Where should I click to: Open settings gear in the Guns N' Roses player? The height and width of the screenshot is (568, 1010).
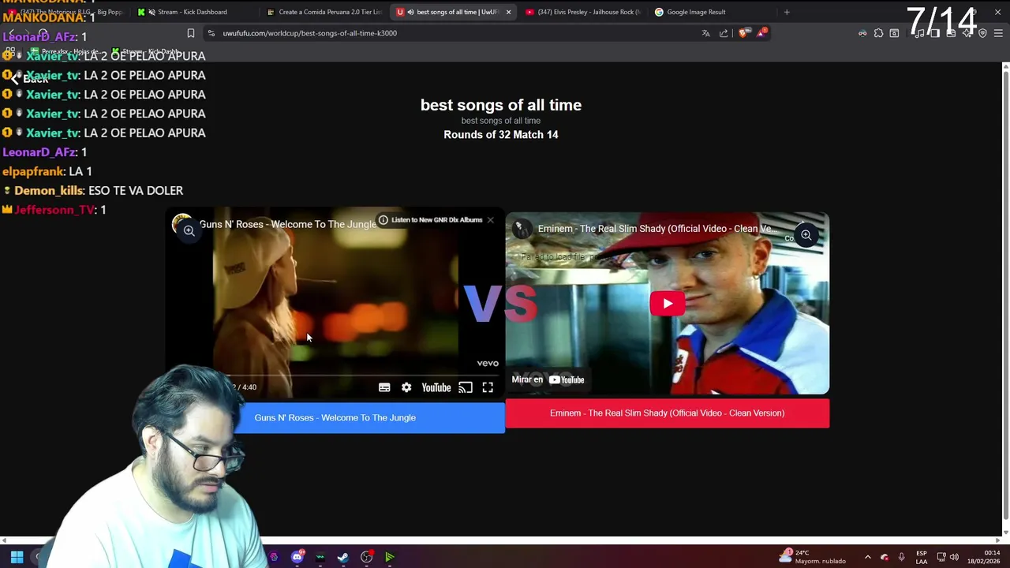point(406,387)
